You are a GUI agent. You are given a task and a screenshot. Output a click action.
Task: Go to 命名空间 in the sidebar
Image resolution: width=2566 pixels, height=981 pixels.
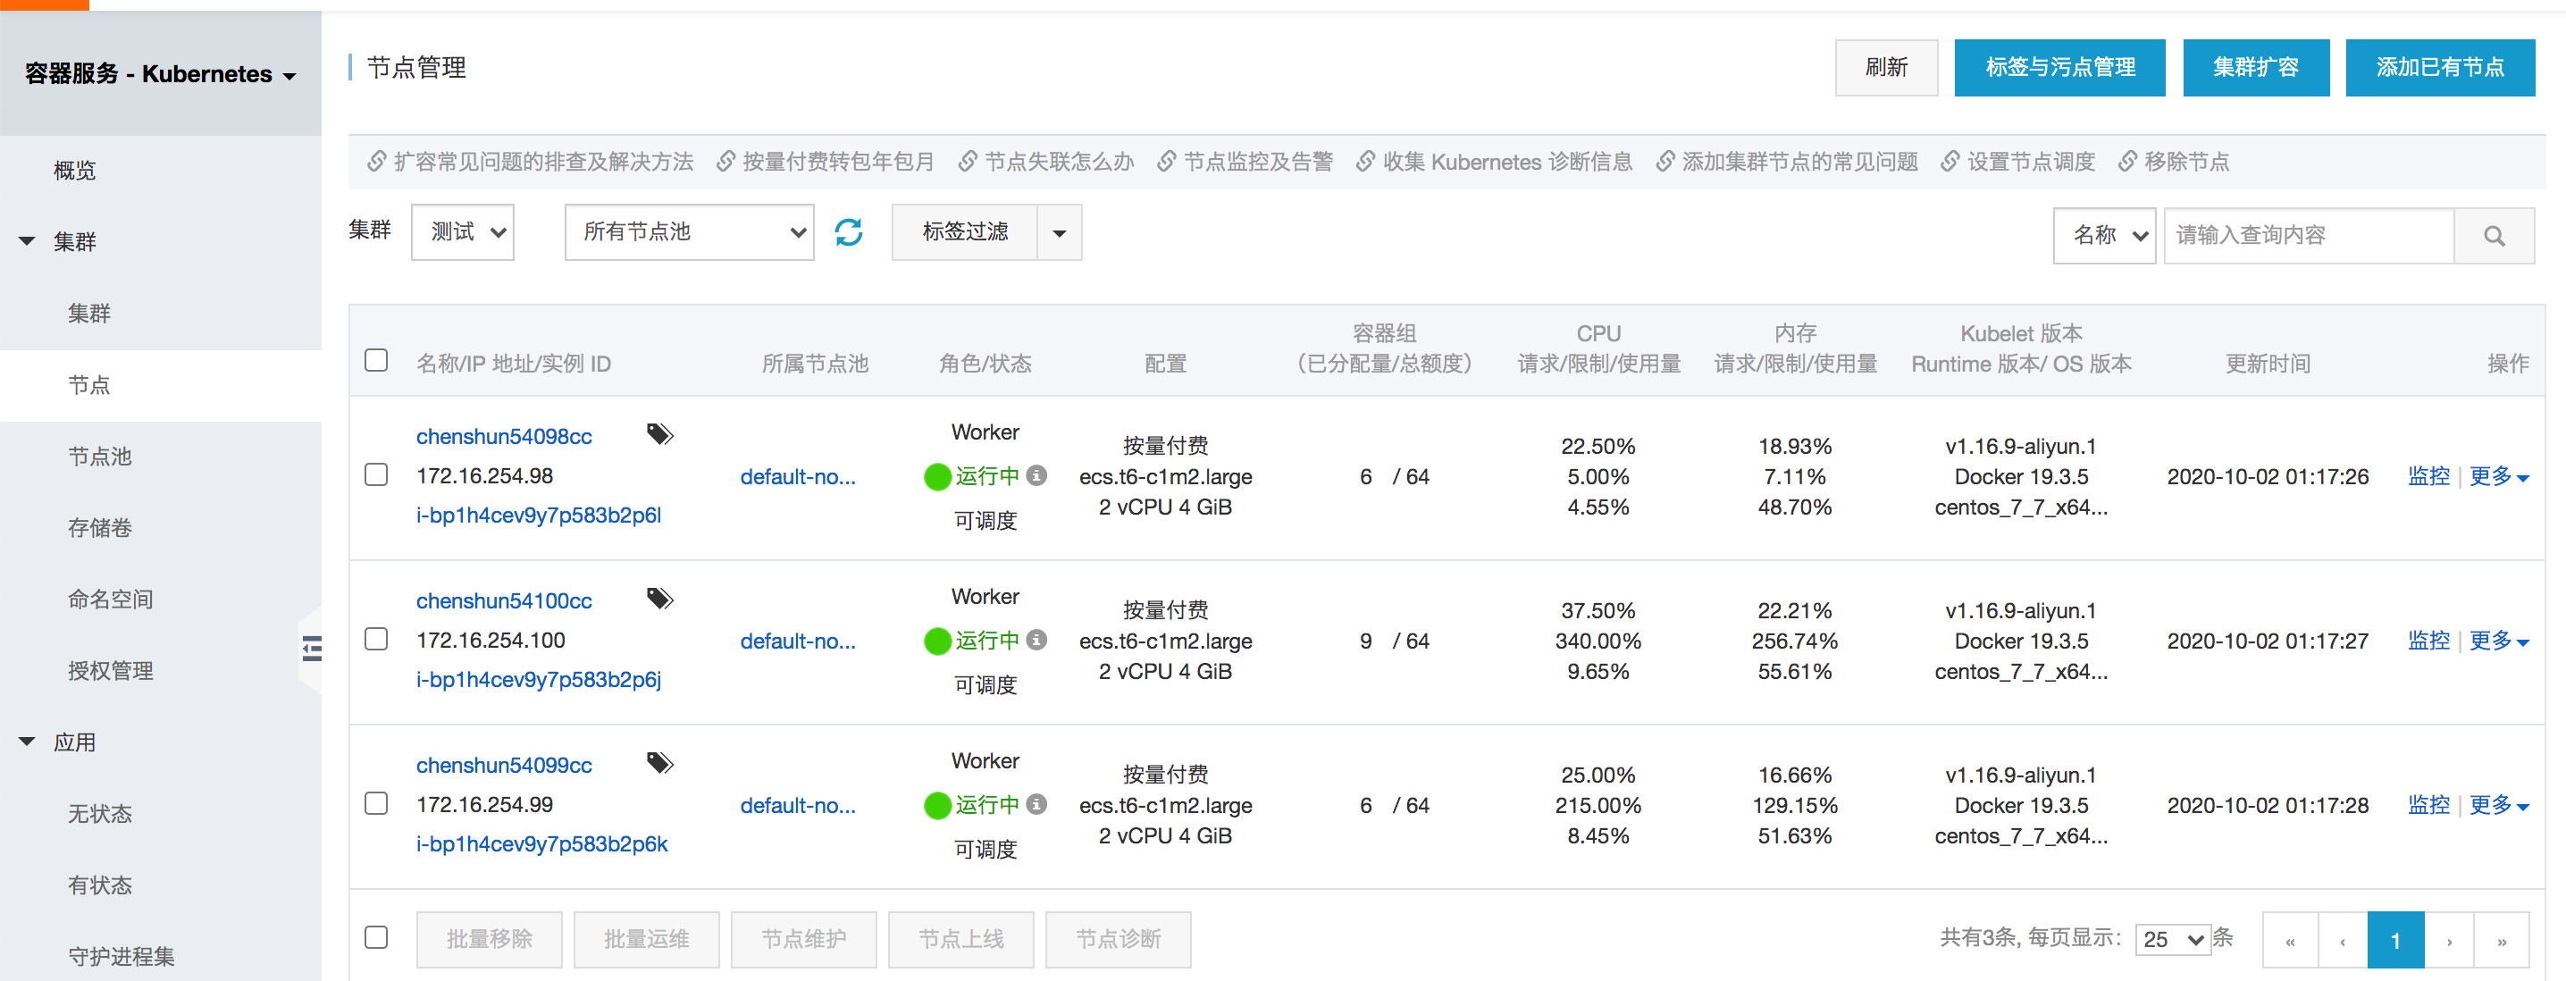point(110,599)
